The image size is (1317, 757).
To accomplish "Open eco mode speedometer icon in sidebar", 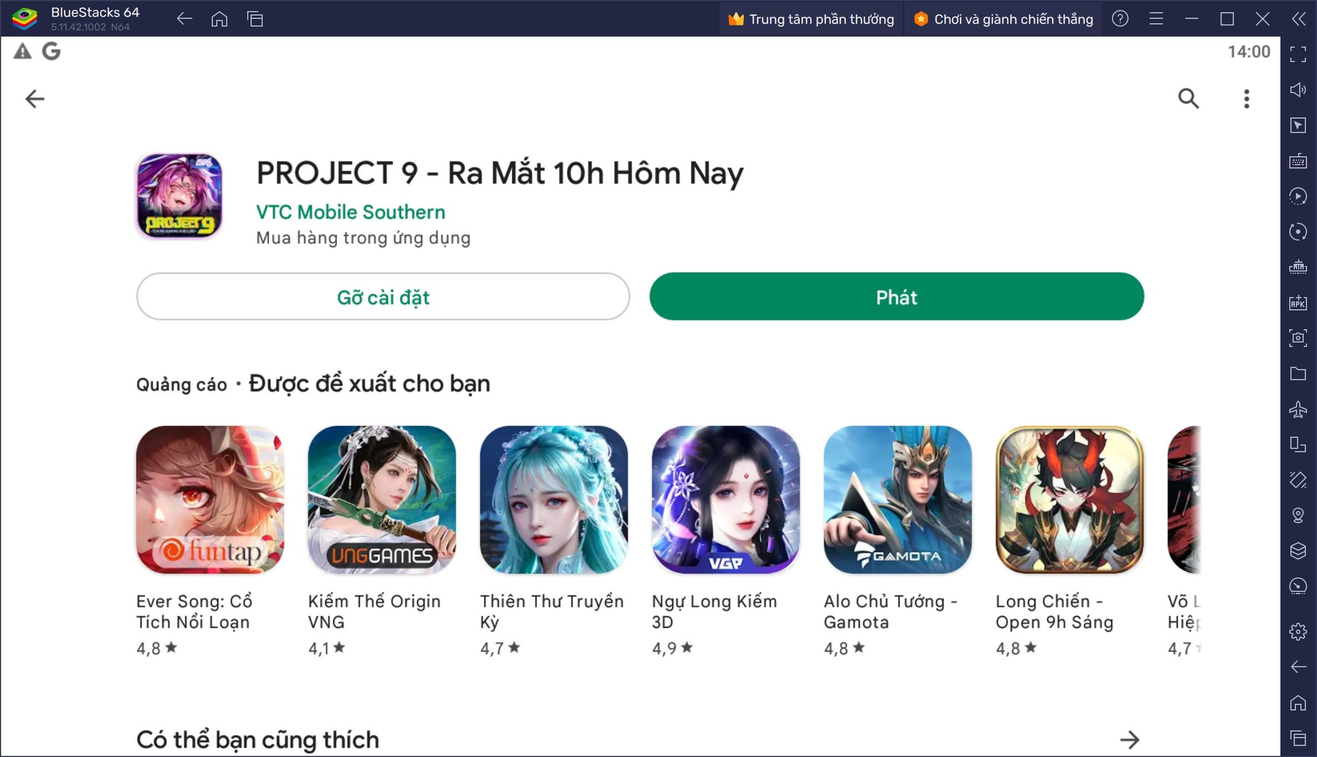I will [x=1298, y=586].
